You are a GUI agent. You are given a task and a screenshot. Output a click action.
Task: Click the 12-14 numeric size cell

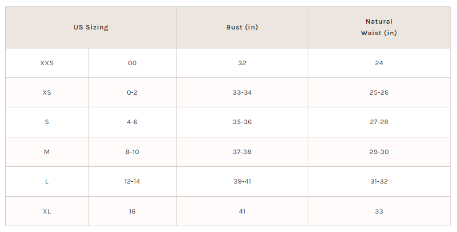pos(132,181)
